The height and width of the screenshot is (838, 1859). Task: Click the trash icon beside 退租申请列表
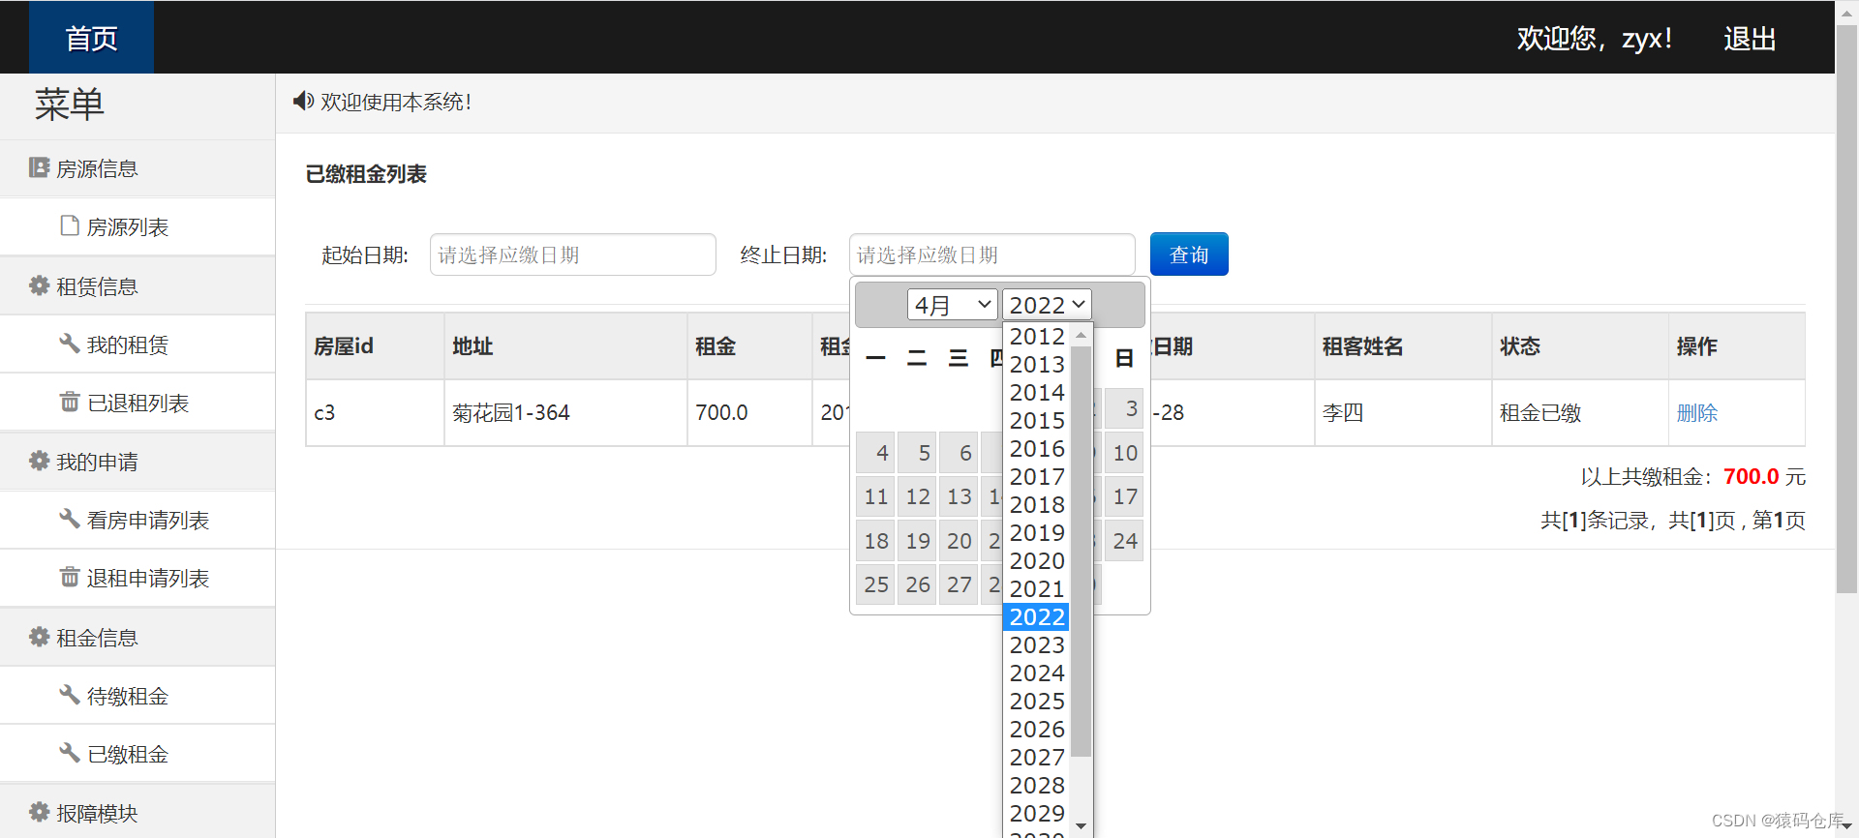coord(70,577)
